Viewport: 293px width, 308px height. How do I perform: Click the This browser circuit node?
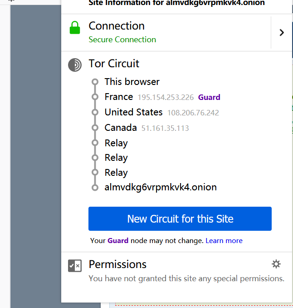132,82
